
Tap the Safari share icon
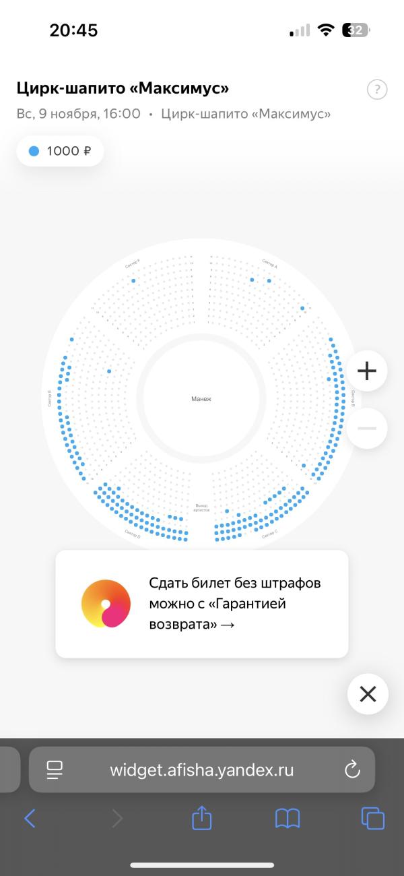click(202, 818)
